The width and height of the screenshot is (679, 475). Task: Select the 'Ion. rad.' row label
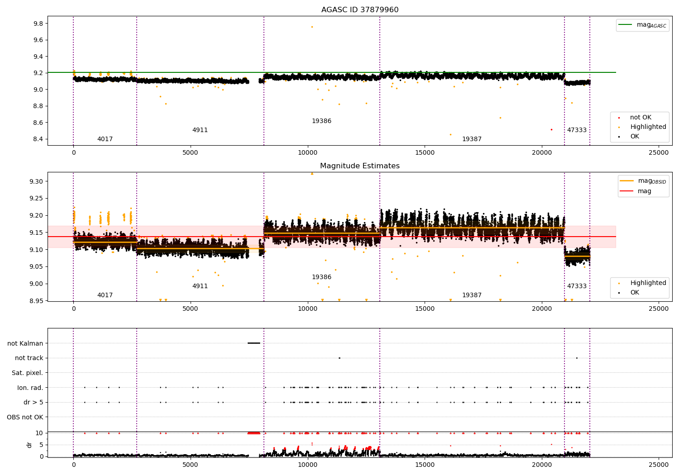[x=30, y=388]
